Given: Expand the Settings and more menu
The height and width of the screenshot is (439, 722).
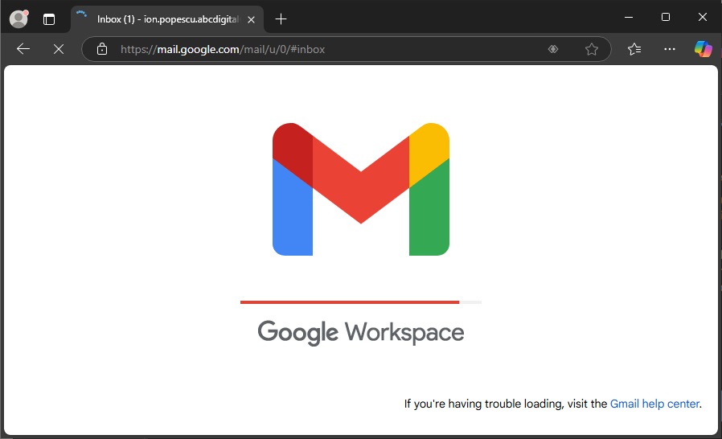Looking at the screenshot, I should 670,49.
